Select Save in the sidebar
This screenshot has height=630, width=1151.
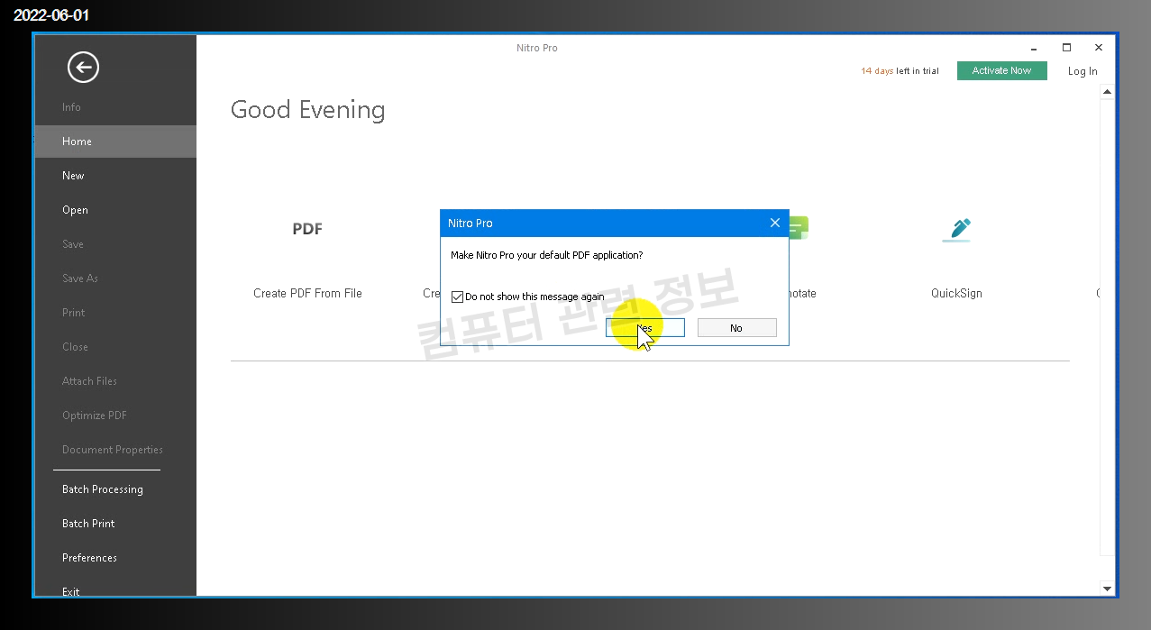click(x=115, y=244)
